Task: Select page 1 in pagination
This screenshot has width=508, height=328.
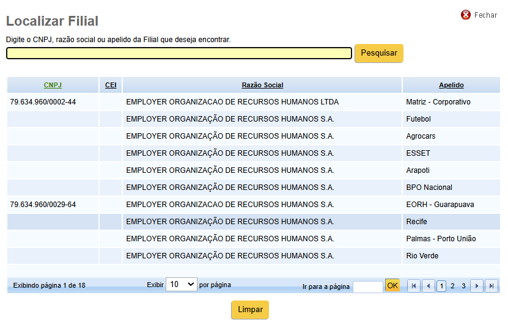Action: coord(441,286)
